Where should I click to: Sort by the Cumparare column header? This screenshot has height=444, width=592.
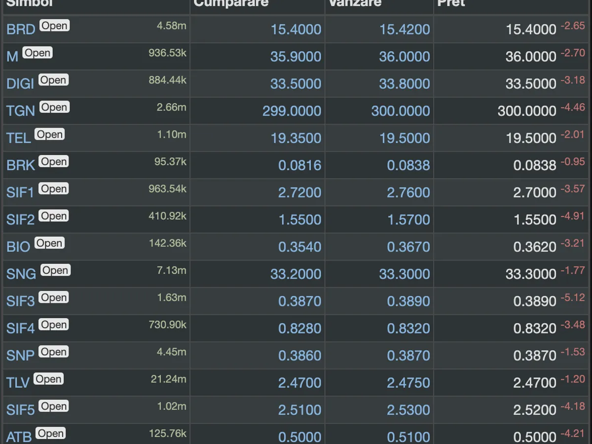[231, 4]
